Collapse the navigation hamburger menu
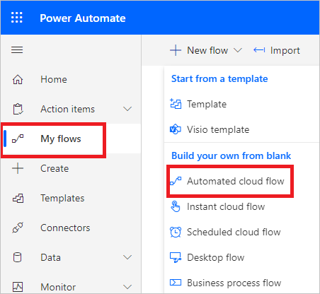 [x=17, y=50]
